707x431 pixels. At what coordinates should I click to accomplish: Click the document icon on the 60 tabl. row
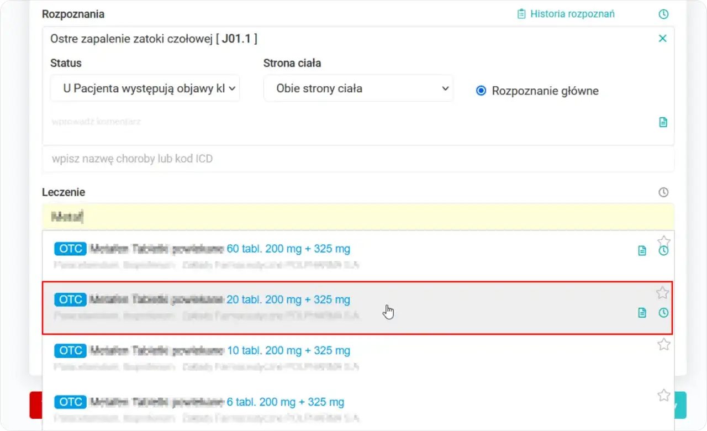tap(642, 251)
